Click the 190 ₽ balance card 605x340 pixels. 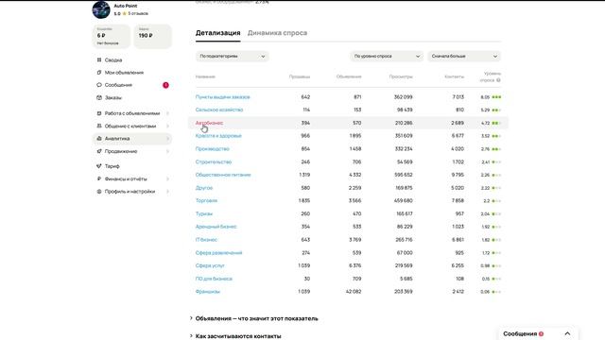pos(153,36)
